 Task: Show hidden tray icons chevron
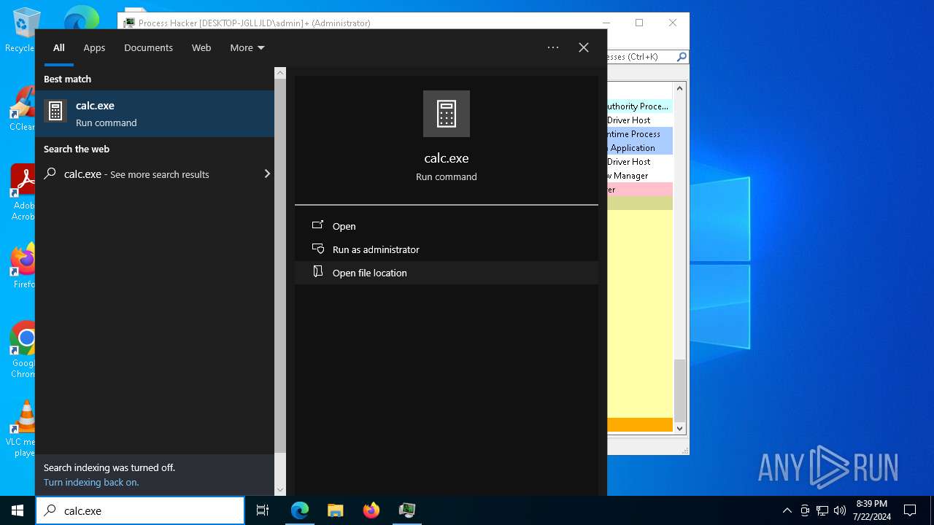(x=787, y=510)
